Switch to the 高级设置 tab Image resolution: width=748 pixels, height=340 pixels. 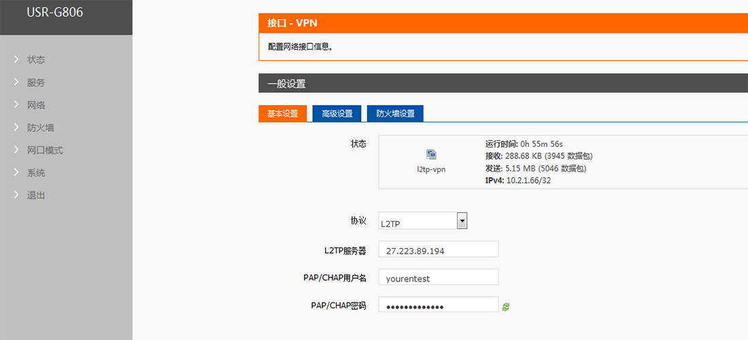337,114
